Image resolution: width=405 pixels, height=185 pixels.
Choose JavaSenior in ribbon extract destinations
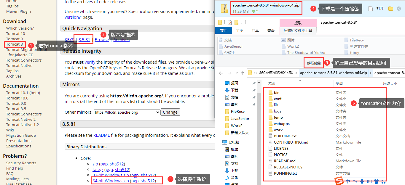coord(231,46)
